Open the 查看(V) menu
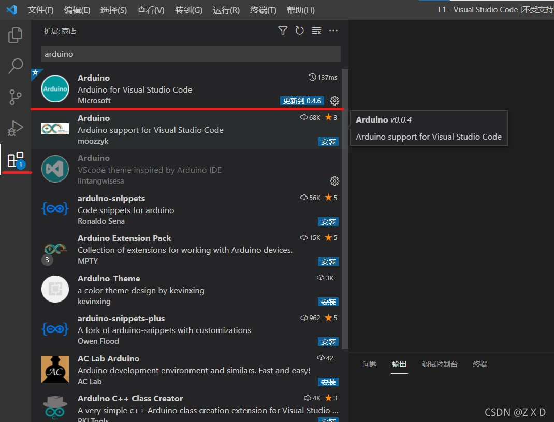Viewport: 554px width, 422px height. click(151, 10)
